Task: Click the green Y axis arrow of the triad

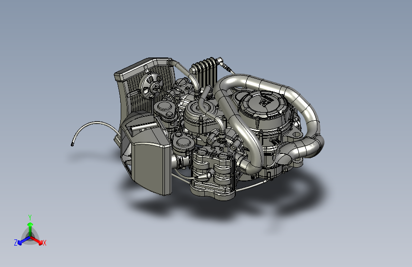Action: (x=30, y=229)
